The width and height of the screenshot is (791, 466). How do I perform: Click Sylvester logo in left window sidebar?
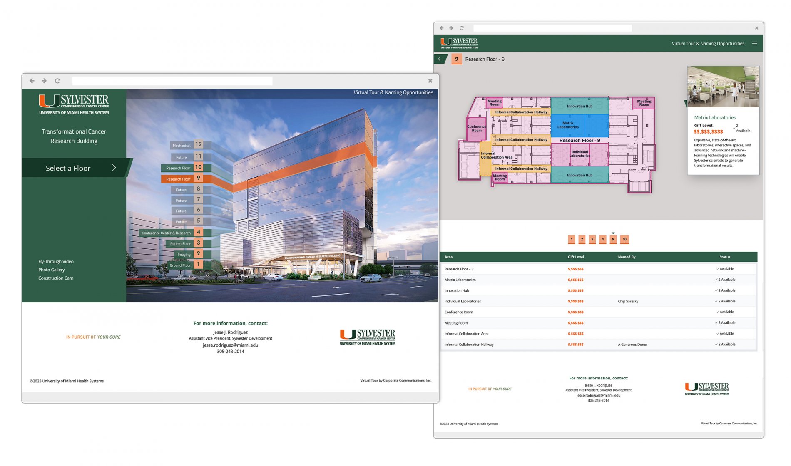pos(74,104)
